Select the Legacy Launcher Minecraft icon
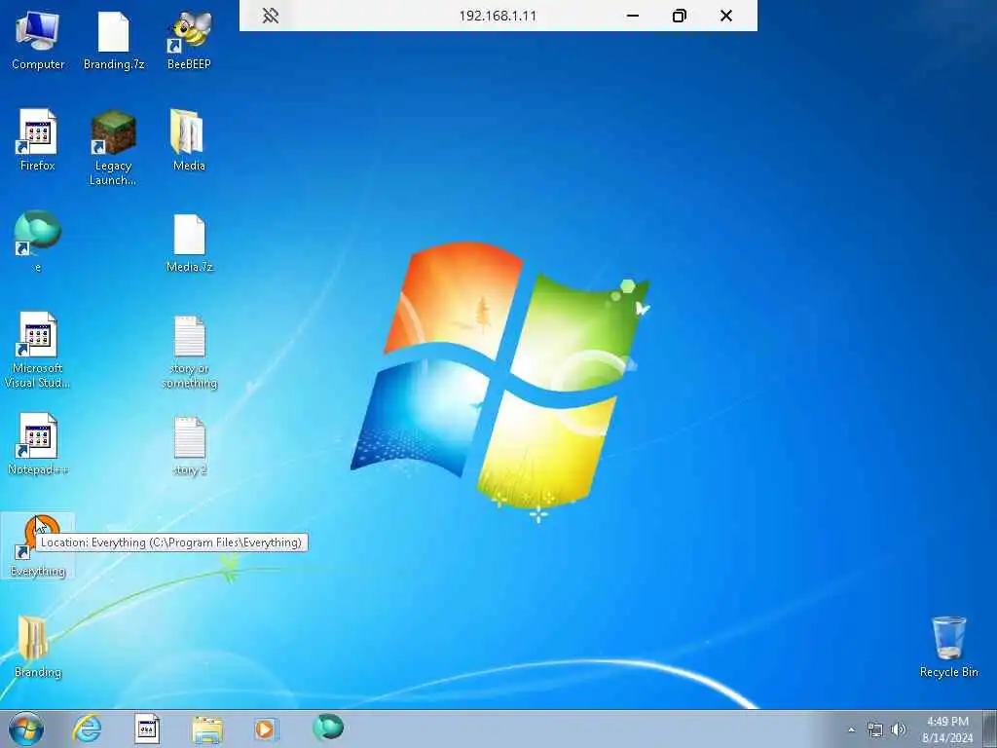 pyautogui.click(x=113, y=148)
